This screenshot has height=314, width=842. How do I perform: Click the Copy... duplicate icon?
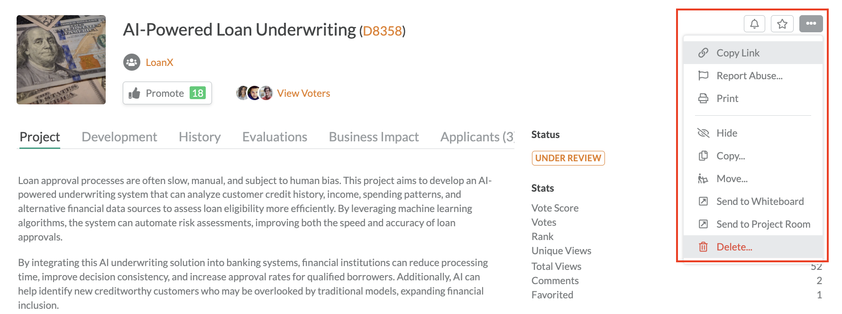coord(703,156)
